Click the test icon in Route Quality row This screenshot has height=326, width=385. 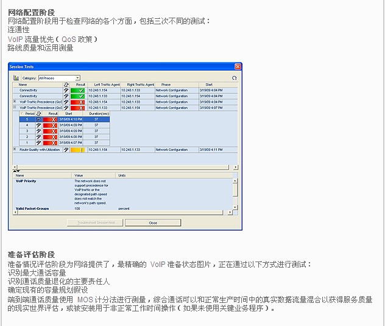(66, 150)
